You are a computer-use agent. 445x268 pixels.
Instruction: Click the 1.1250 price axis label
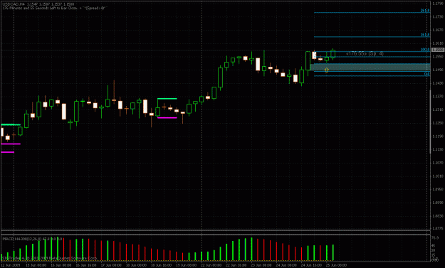(x=438, y=123)
